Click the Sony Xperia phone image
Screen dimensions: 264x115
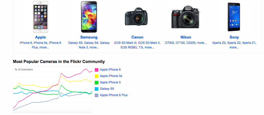tap(234, 17)
